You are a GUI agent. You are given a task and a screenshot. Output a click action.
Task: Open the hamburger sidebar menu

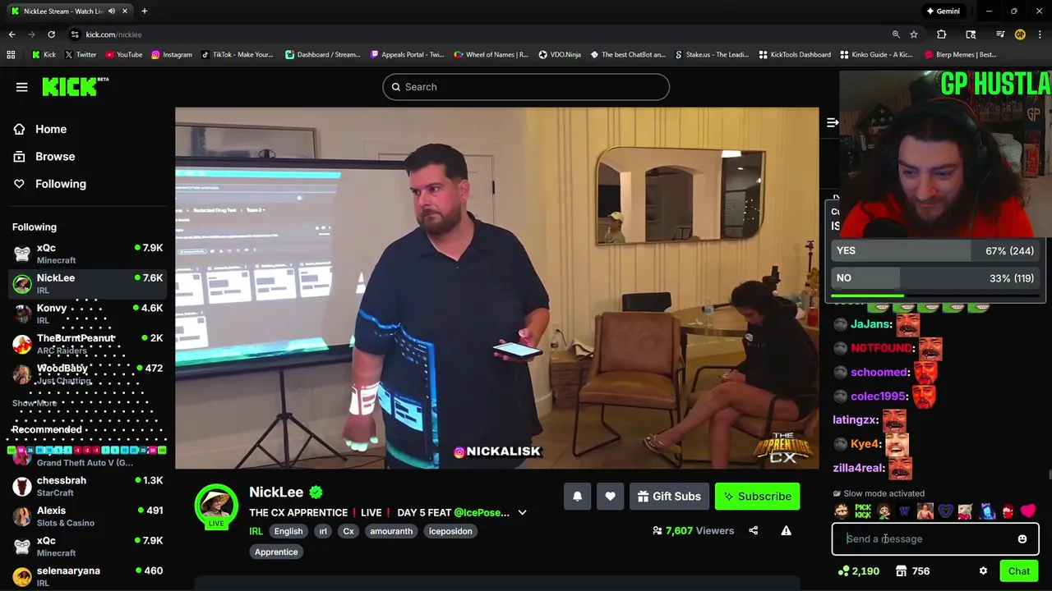pyautogui.click(x=22, y=87)
